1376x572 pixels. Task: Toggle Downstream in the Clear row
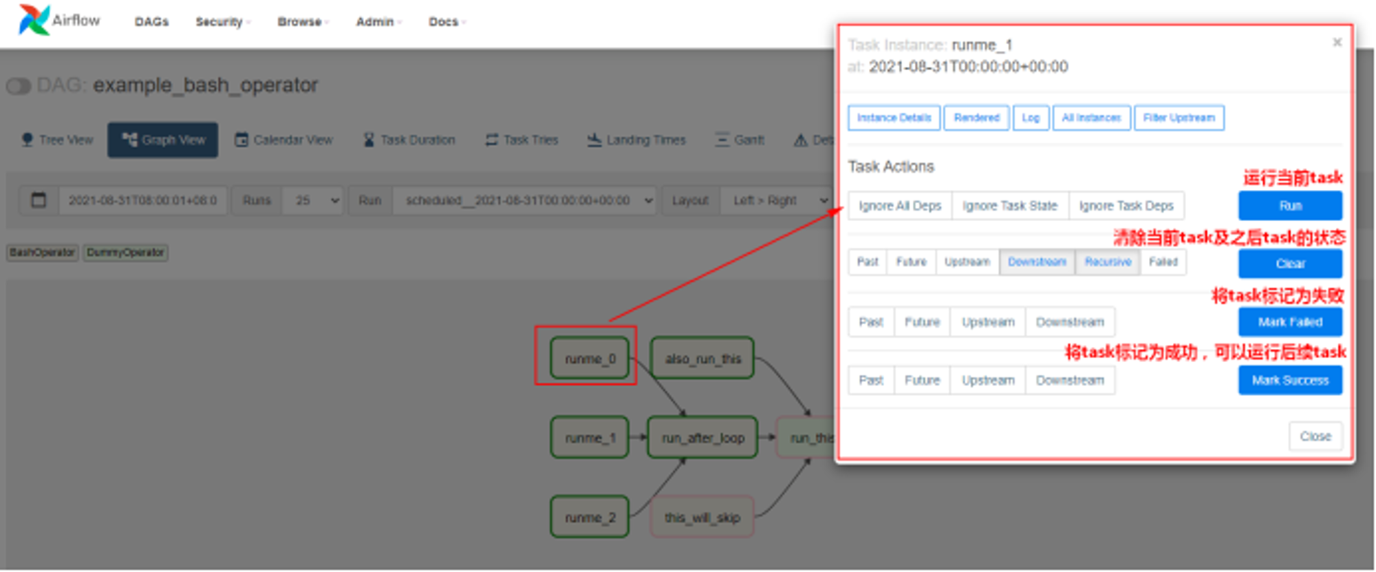pyautogui.click(x=1037, y=262)
